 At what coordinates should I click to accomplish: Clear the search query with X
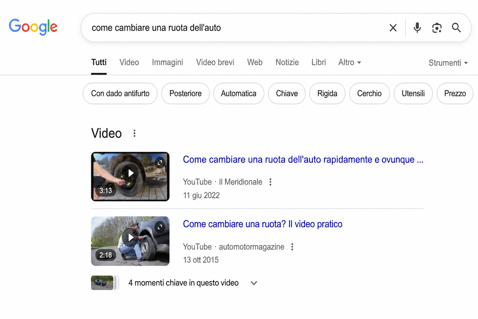coord(393,28)
